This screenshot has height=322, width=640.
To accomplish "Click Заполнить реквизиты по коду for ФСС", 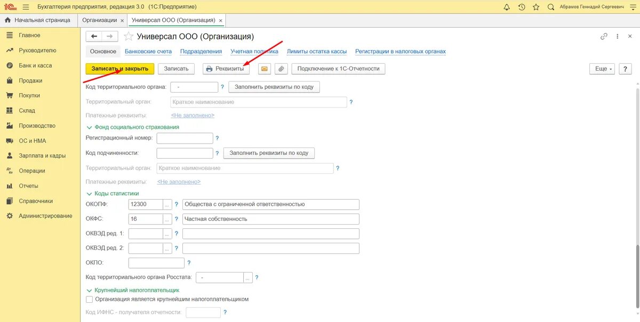I will 269,153.
